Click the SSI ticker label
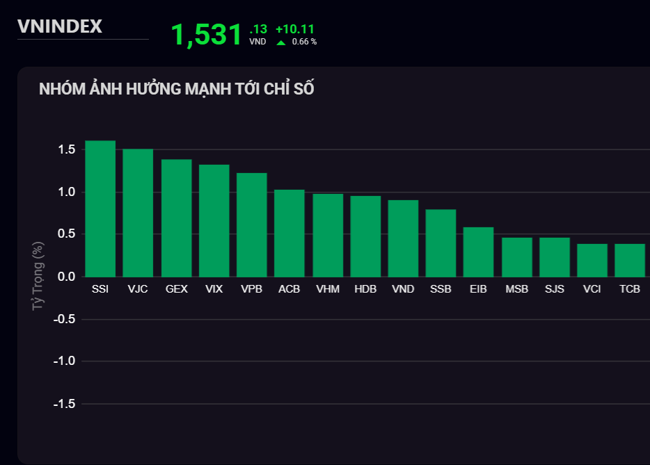Viewport: 650px width, 465px height. (x=100, y=289)
